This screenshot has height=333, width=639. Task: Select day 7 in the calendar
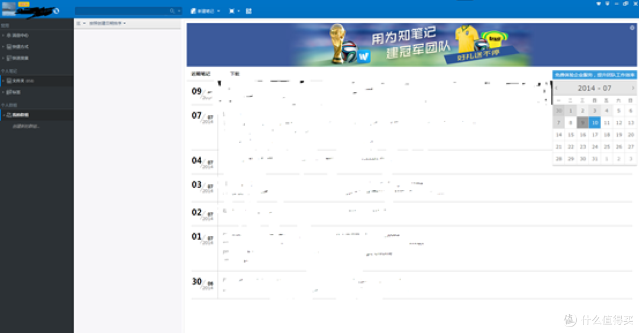559,122
